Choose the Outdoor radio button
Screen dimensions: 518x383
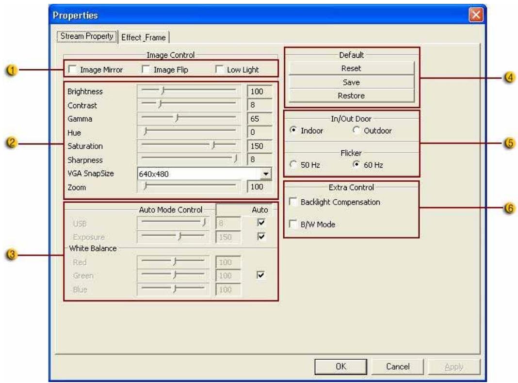pyautogui.click(x=356, y=130)
